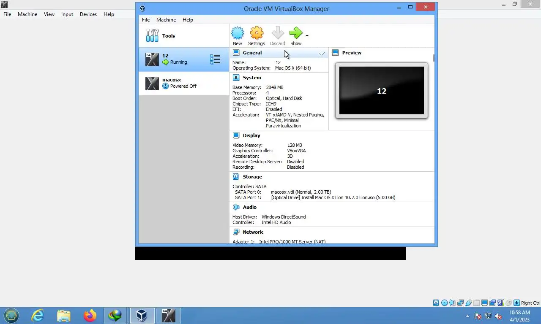Click the shared folders status icon
This screenshot has width=541, height=324.
tap(477, 303)
